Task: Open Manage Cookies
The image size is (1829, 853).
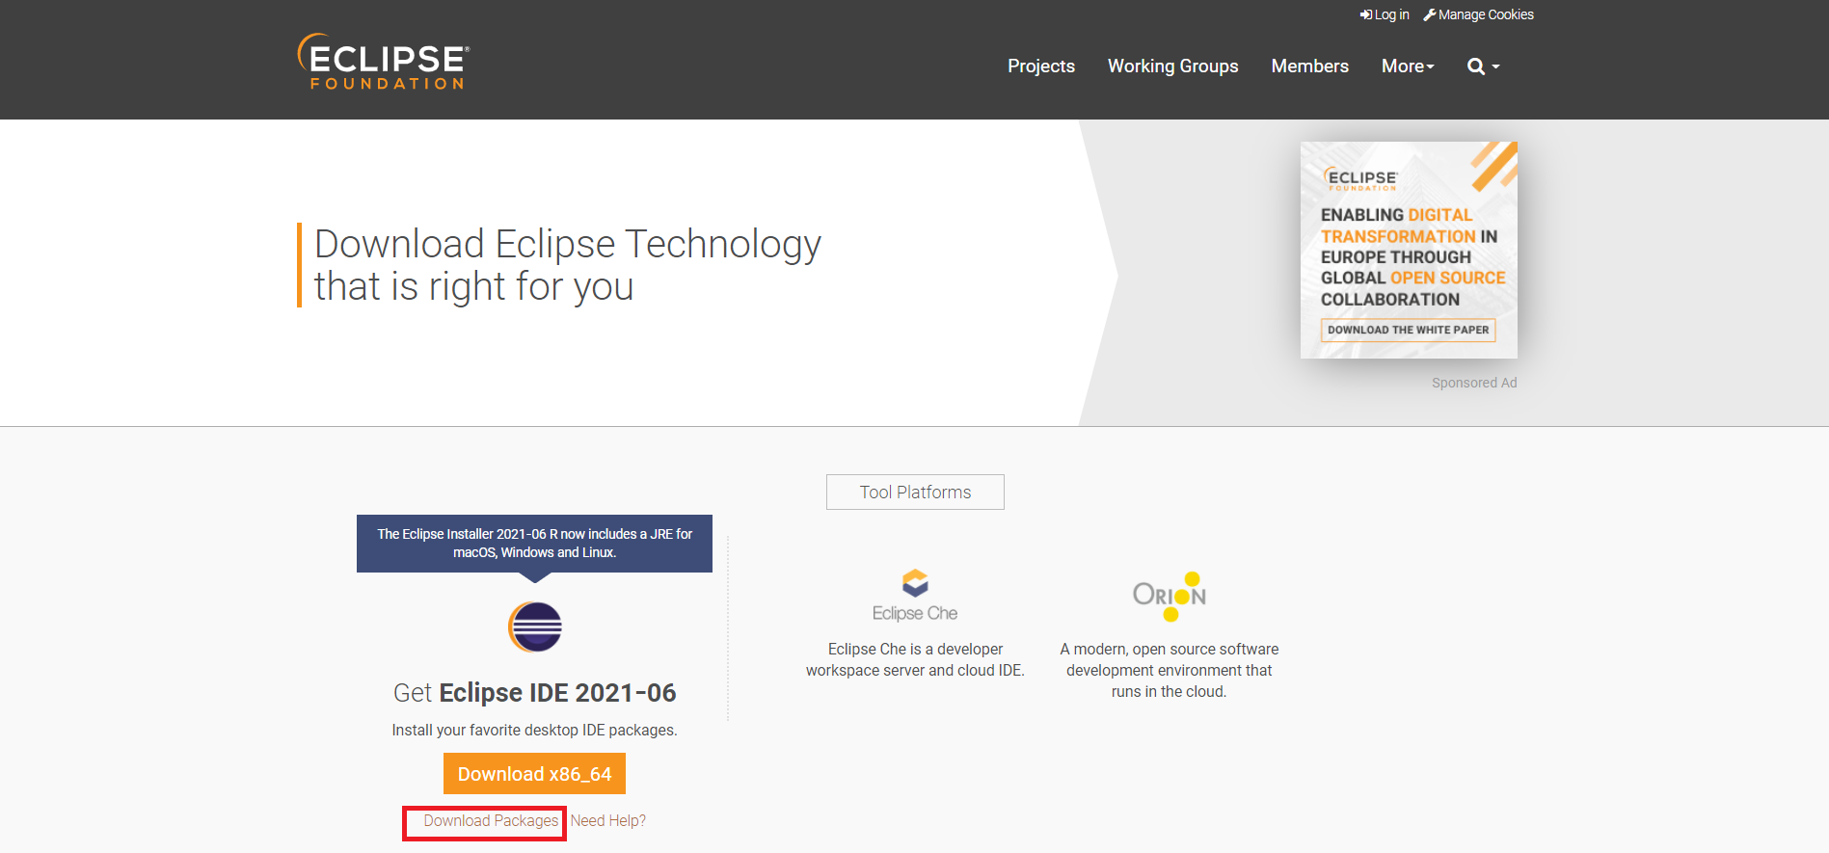Action: tap(1478, 14)
